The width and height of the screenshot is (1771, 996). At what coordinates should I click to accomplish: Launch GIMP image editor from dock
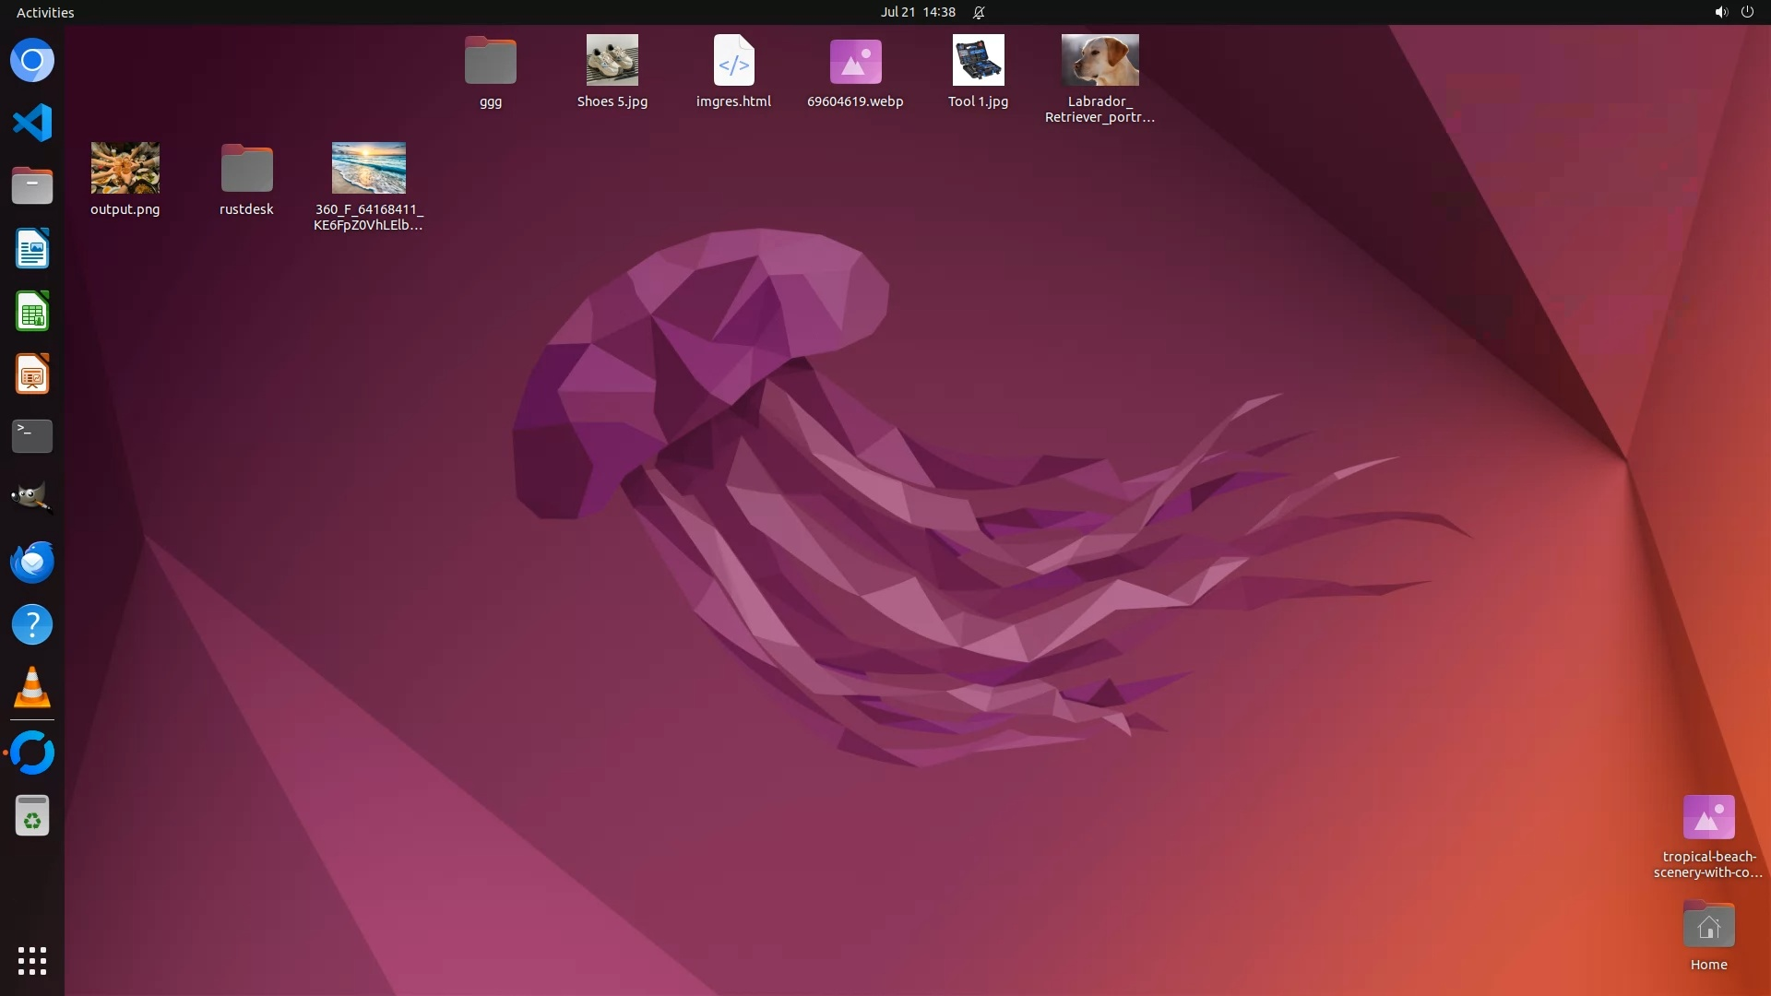(32, 499)
